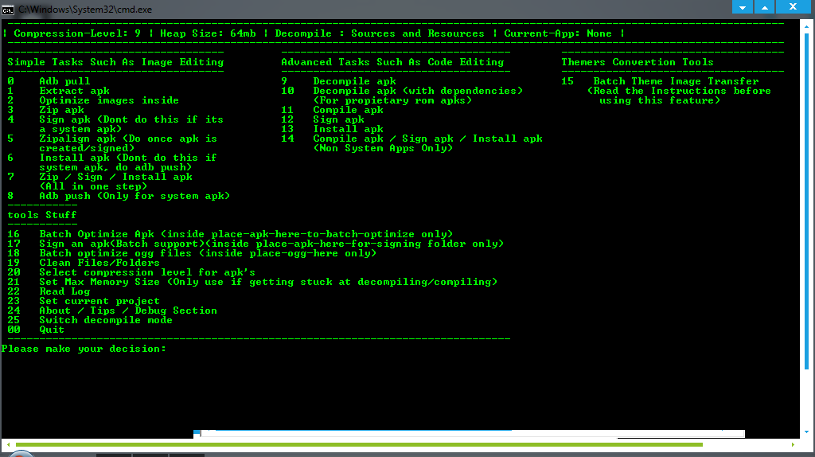
Task: Maximize the cmd.exe window
Action: coord(765,7)
